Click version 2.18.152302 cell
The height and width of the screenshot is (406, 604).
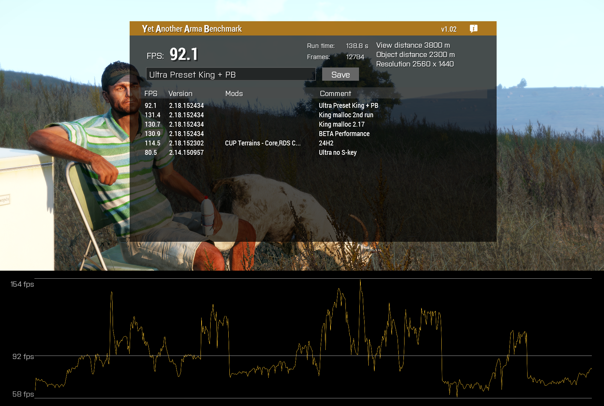pos(186,143)
